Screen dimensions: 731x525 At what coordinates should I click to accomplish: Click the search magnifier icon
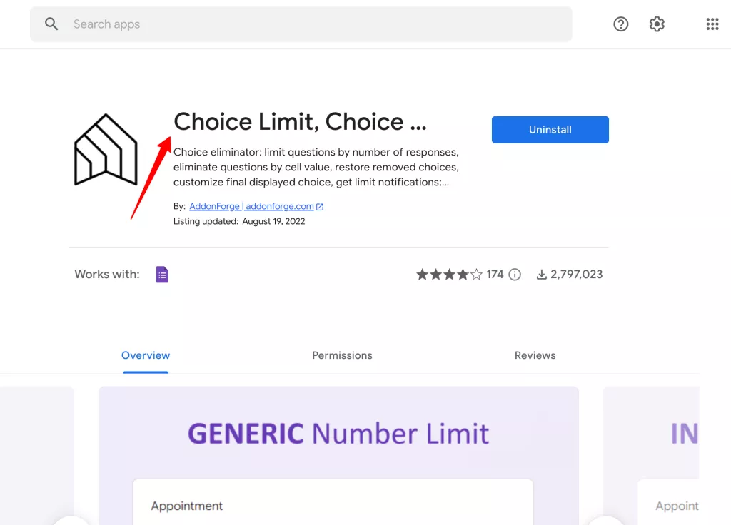point(51,24)
